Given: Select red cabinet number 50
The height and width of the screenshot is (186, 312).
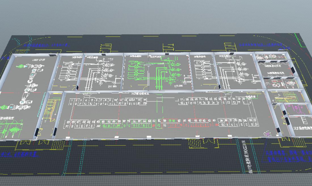Looking at the screenshot, I should [165, 121].
